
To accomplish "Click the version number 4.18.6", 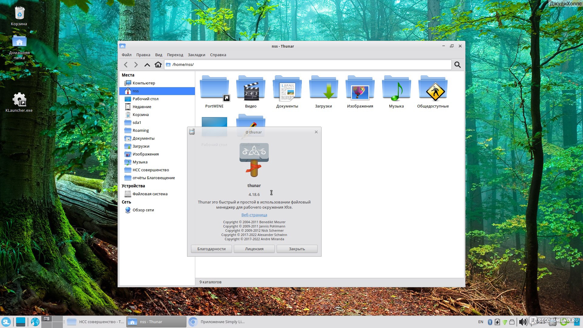I will [254, 194].
